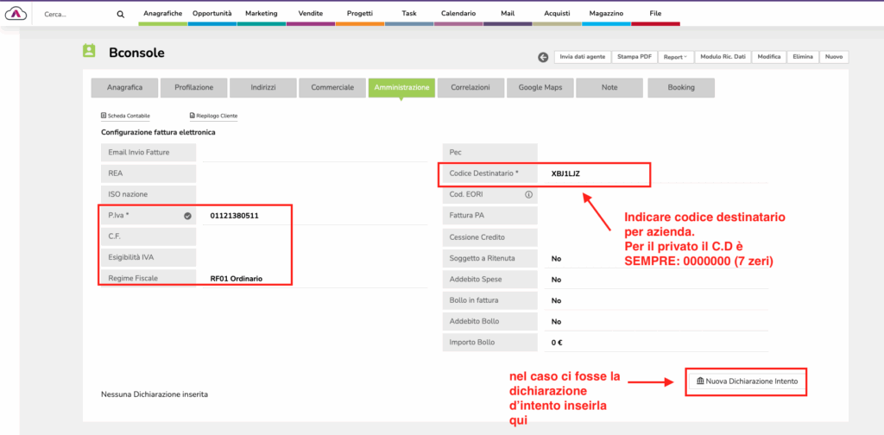Screen dimensions: 884x435
Task: Click the green contact card icon beside Bconsole
Action: (x=89, y=52)
